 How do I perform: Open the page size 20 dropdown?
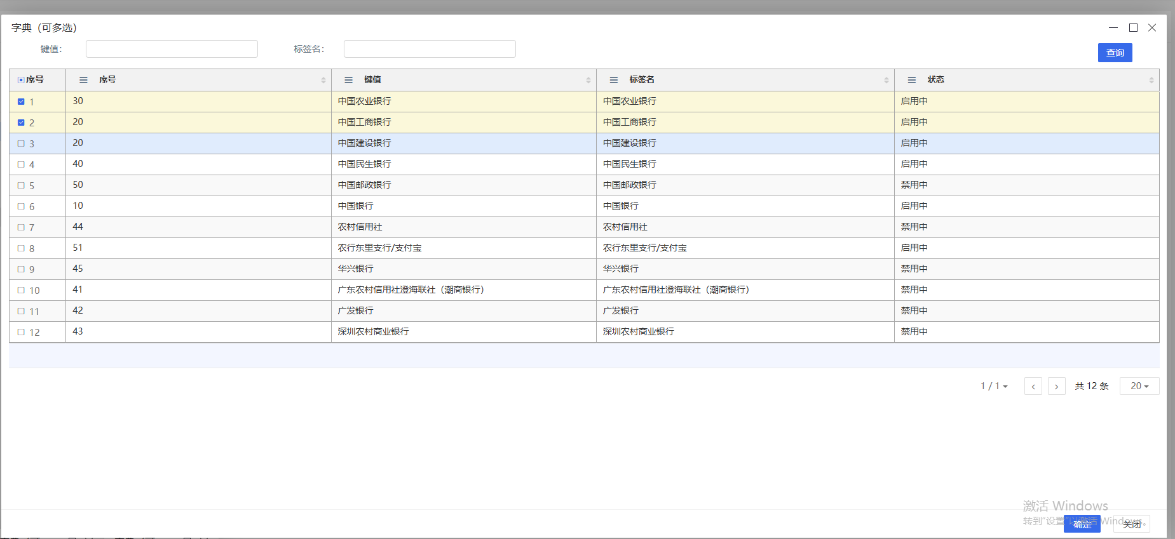point(1139,386)
